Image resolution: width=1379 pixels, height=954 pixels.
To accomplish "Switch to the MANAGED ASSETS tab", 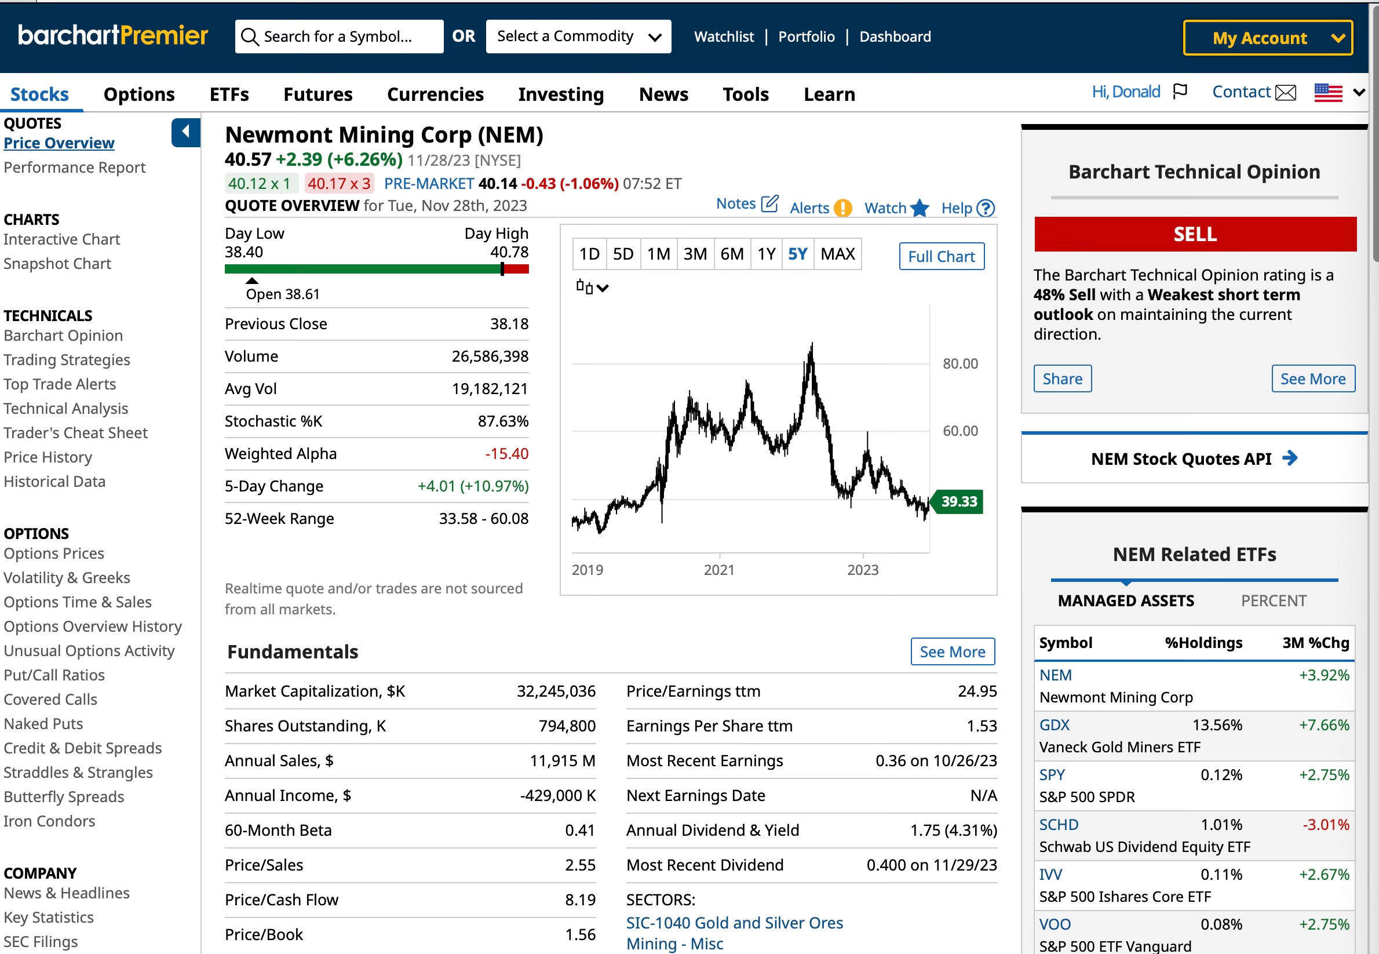I will pyautogui.click(x=1126, y=600).
